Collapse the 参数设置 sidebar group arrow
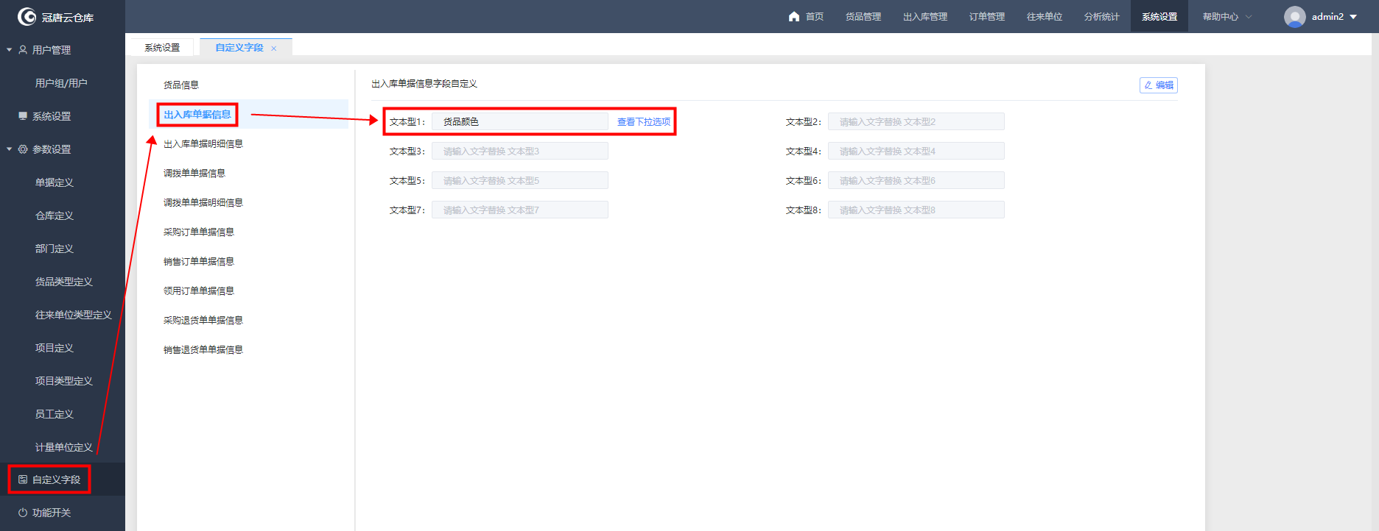The width and height of the screenshot is (1379, 531). (x=9, y=149)
